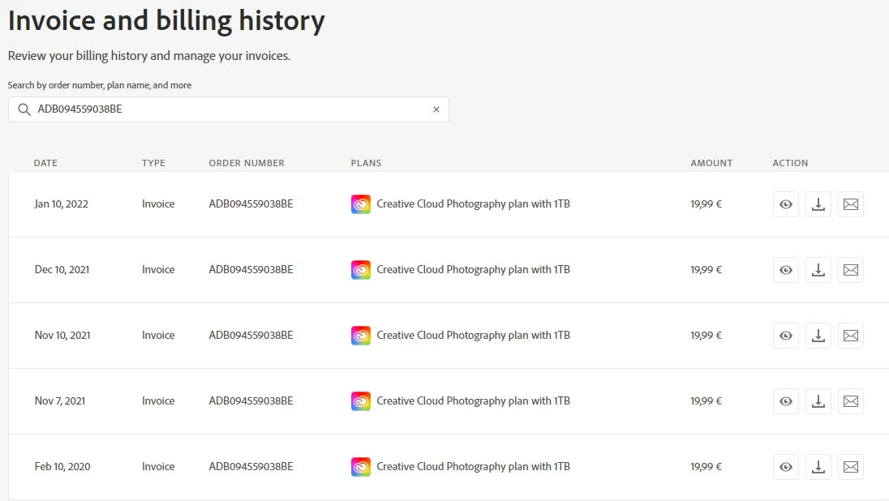Click the 19,99 € amount for Feb 10, 2020
This screenshot has height=501, width=889.
706,467
